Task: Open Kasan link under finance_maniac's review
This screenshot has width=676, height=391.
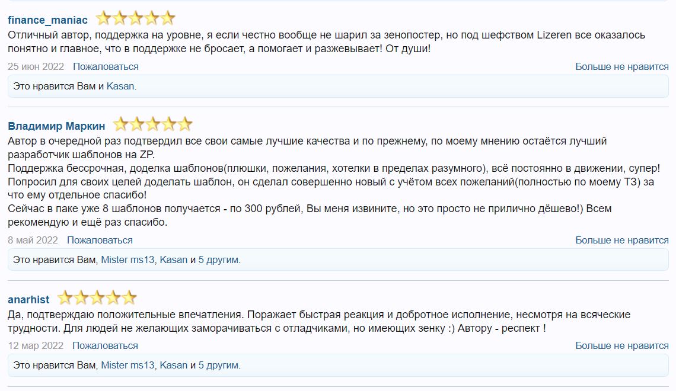Action: pos(120,86)
